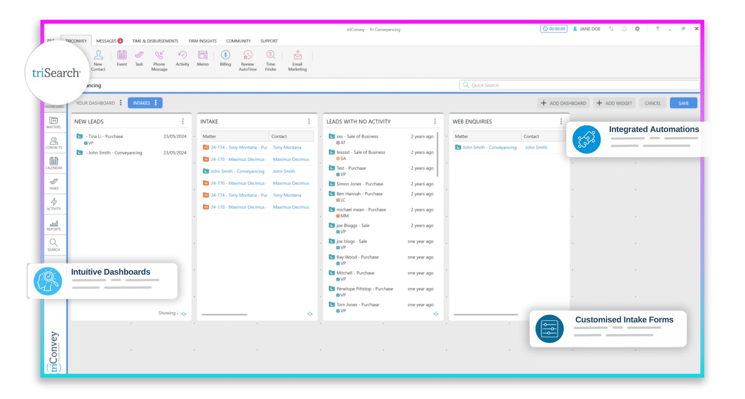Open the Calendar sidebar item
This screenshot has width=745, height=399.
[54, 163]
